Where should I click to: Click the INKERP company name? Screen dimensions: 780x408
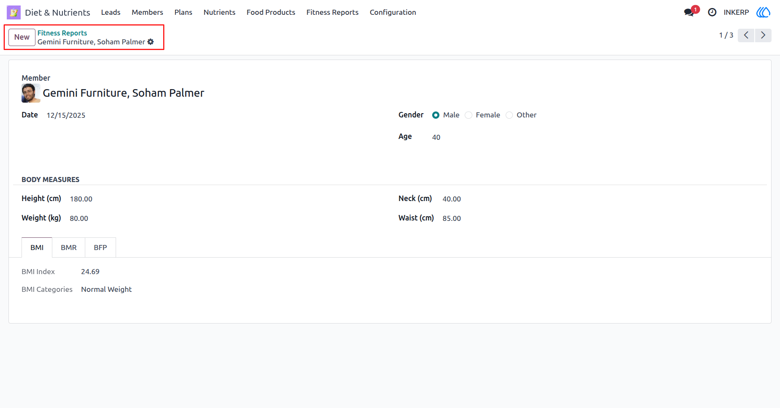click(736, 12)
